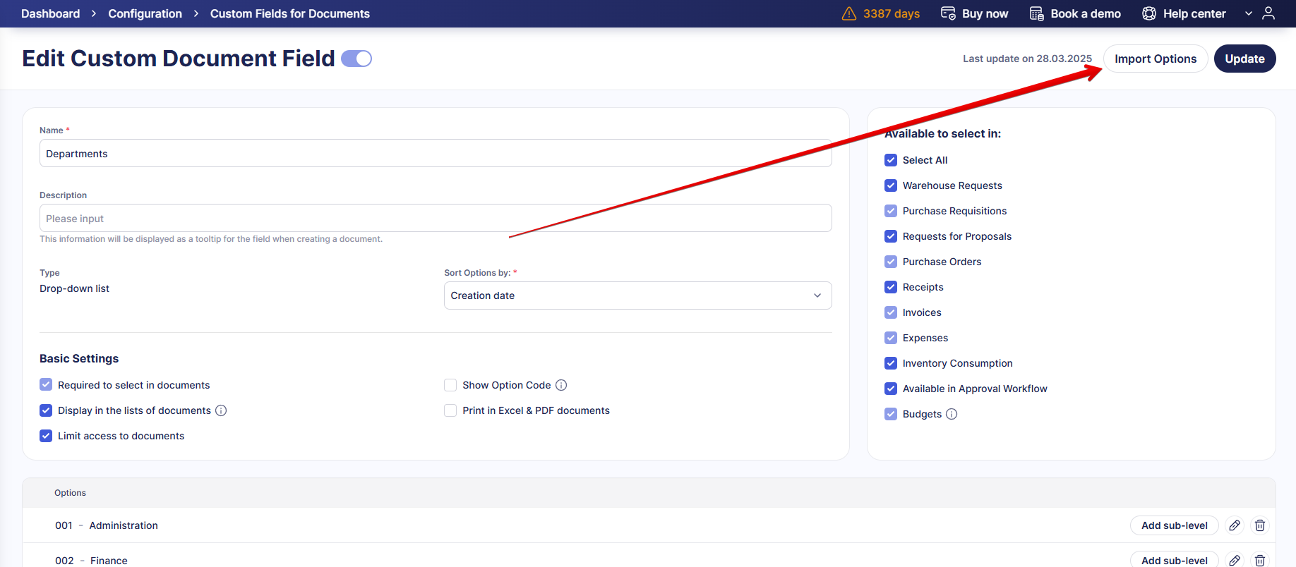The width and height of the screenshot is (1296, 567).
Task: Add sub-level to Finance option
Action: [1175, 560]
